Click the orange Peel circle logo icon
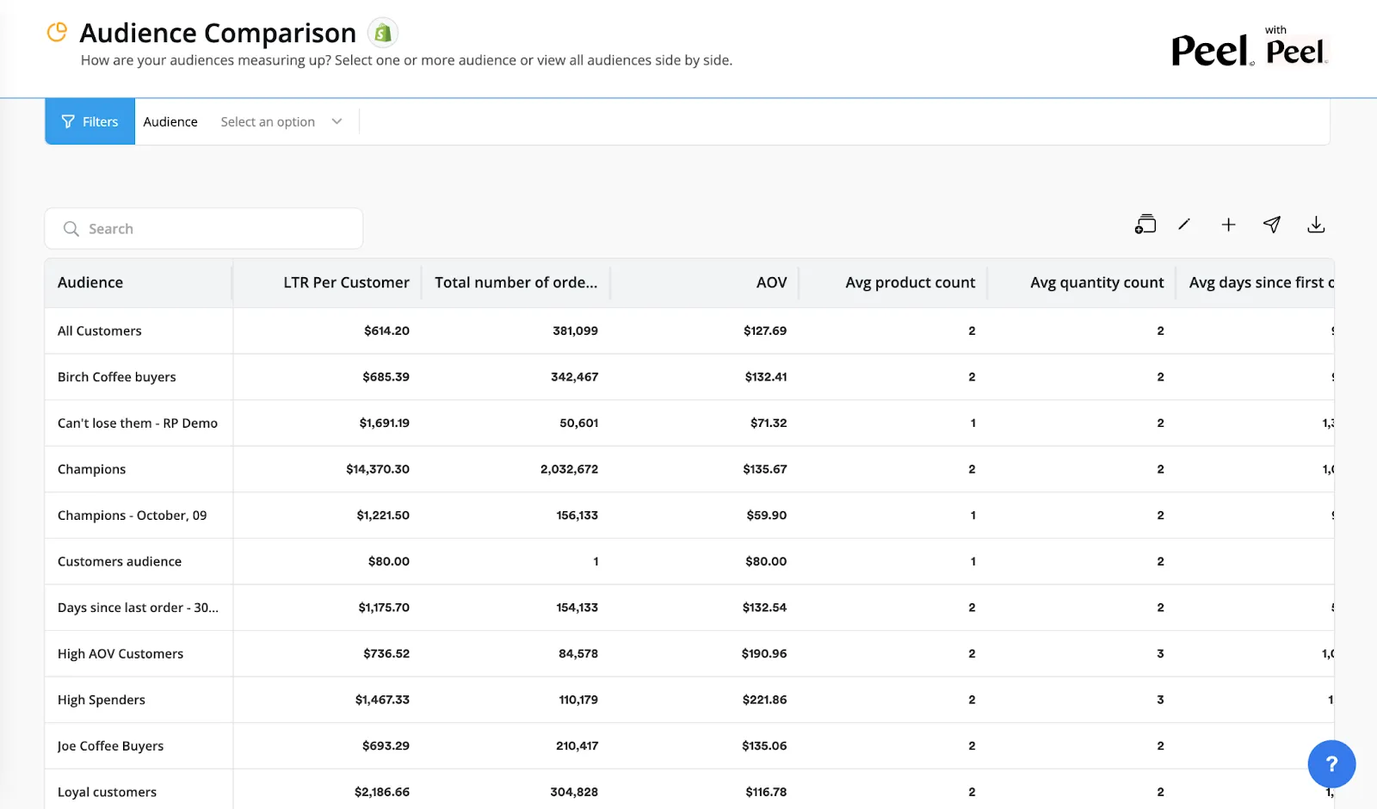The height and width of the screenshot is (809, 1377). pos(57,32)
